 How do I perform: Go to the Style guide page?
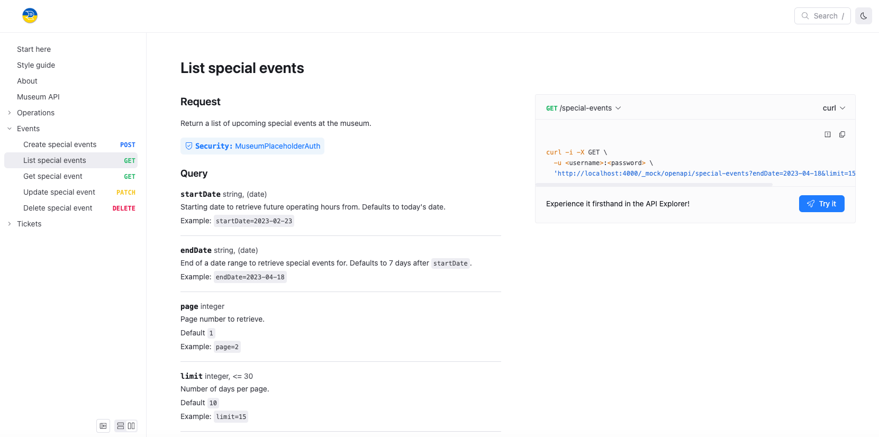[36, 65]
